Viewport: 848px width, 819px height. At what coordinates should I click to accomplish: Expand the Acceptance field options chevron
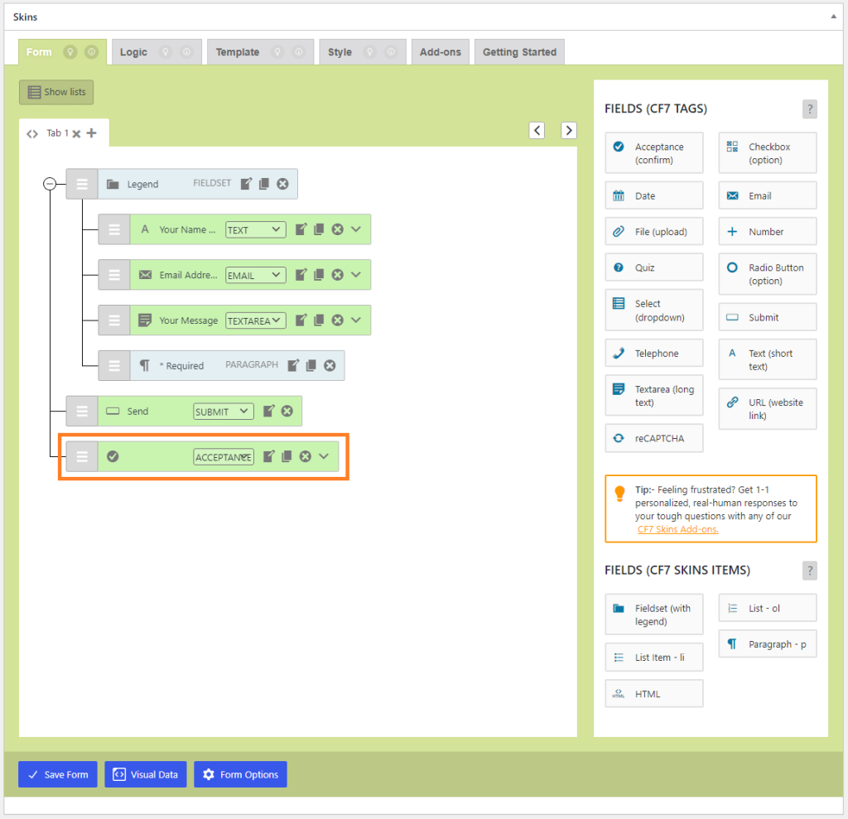[x=324, y=456]
